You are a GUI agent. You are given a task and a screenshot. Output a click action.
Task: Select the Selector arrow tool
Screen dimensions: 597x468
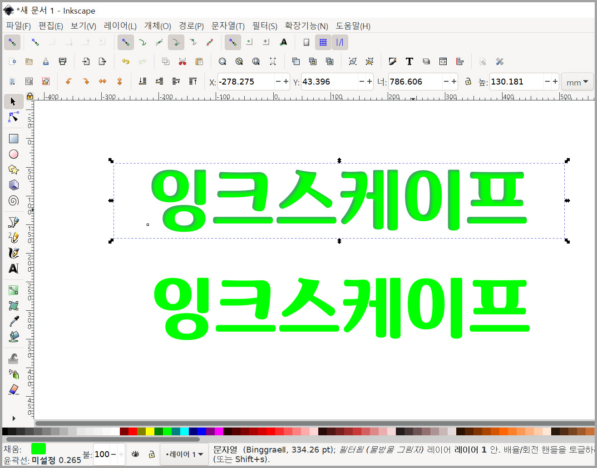[x=14, y=101]
